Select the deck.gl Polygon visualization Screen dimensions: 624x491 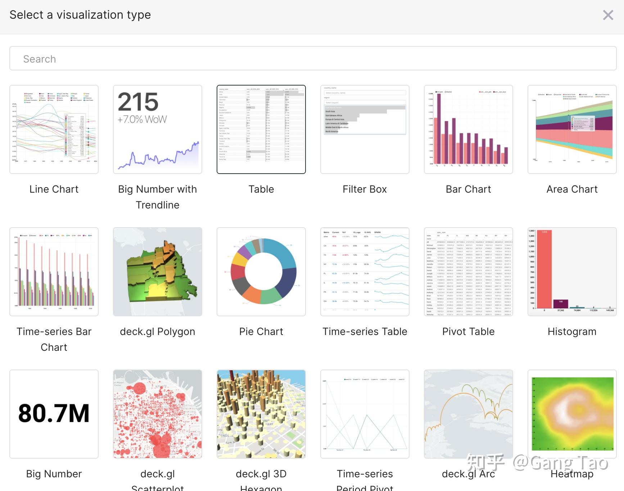(x=158, y=272)
